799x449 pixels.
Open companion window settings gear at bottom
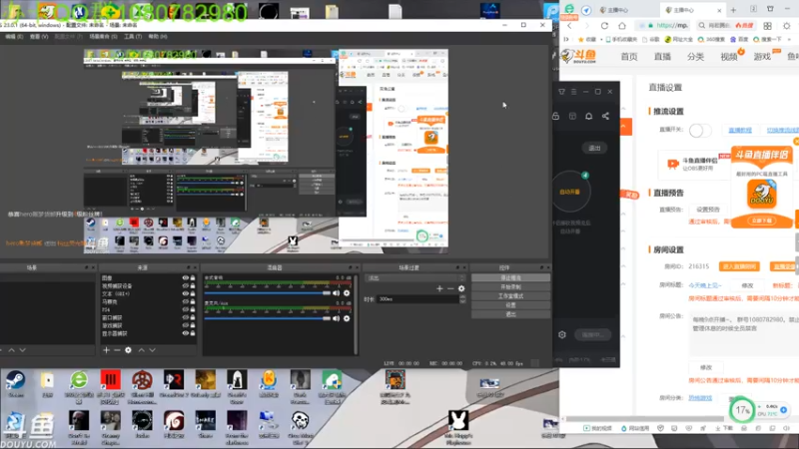562,335
